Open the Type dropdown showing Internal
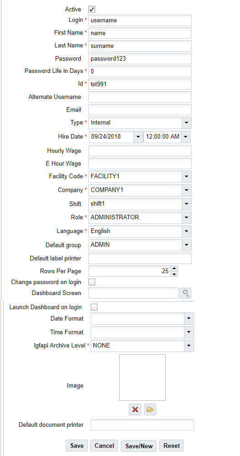 pyautogui.click(x=187, y=123)
